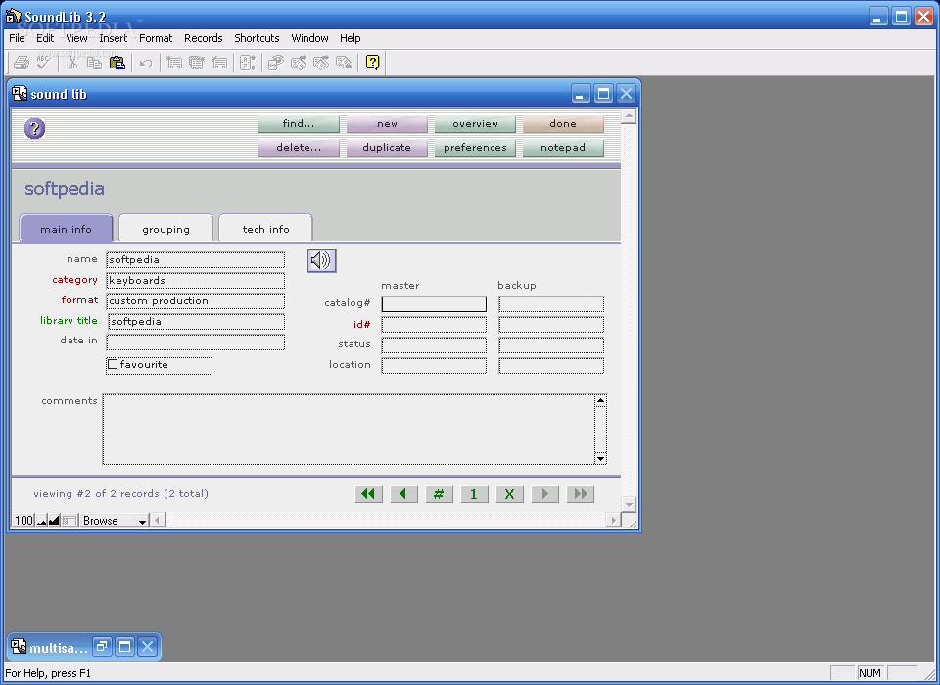Click the Find/Replace swap icon in toolbar
This screenshot has width=940, height=685.
(344, 63)
